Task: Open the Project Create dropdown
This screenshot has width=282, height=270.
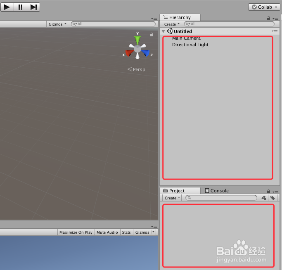Action: click(172, 198)
